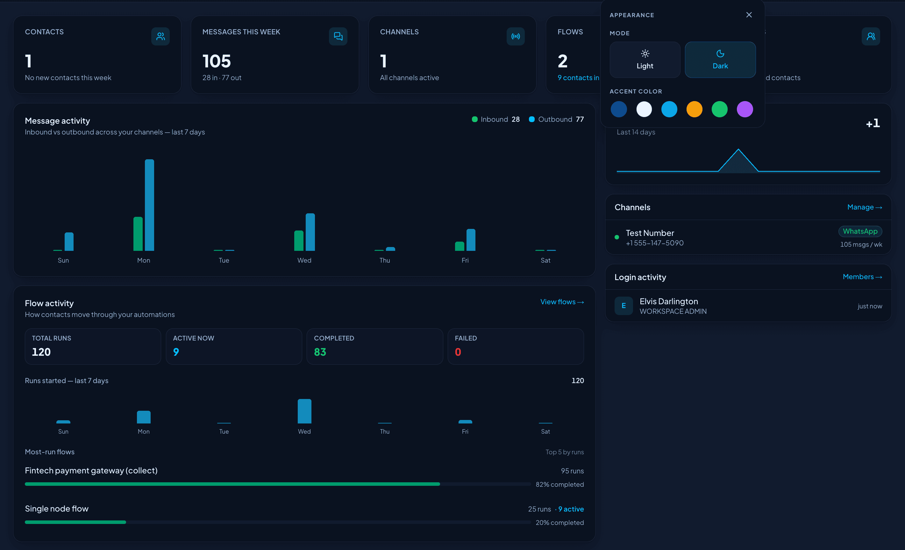Click the Fintech payment gateway progress bar
Viewport: 905px width, 550px height.
tap(278, 484)
